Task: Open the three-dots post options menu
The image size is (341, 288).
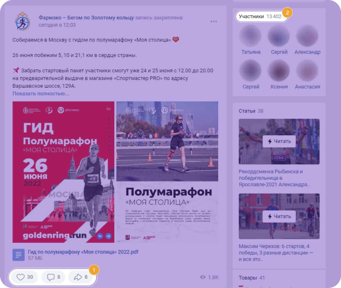Action: pos(214,21)
